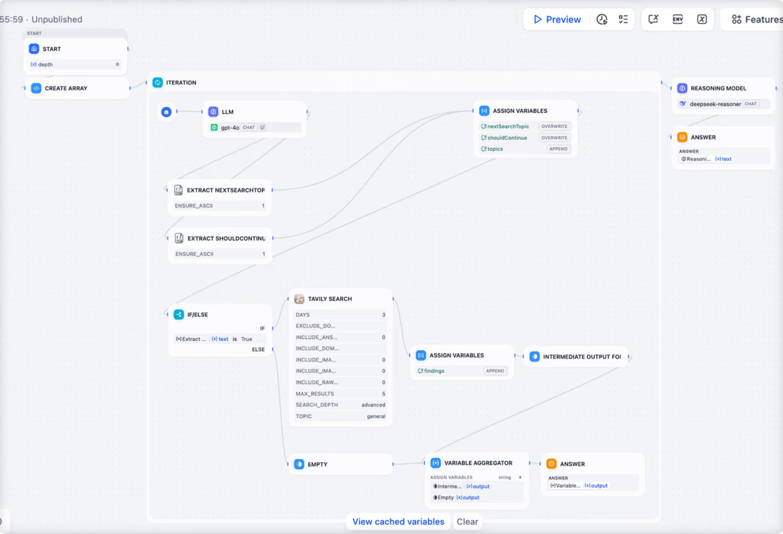Image resolution: width=783 pixels, height=534 pixels.
Task: Click the Clear button
Action: point(468,521)
